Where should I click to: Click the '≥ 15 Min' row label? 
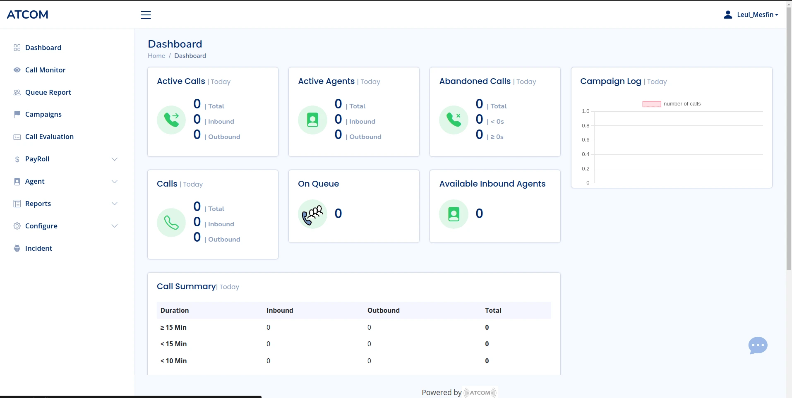click(x=173, y=327)
